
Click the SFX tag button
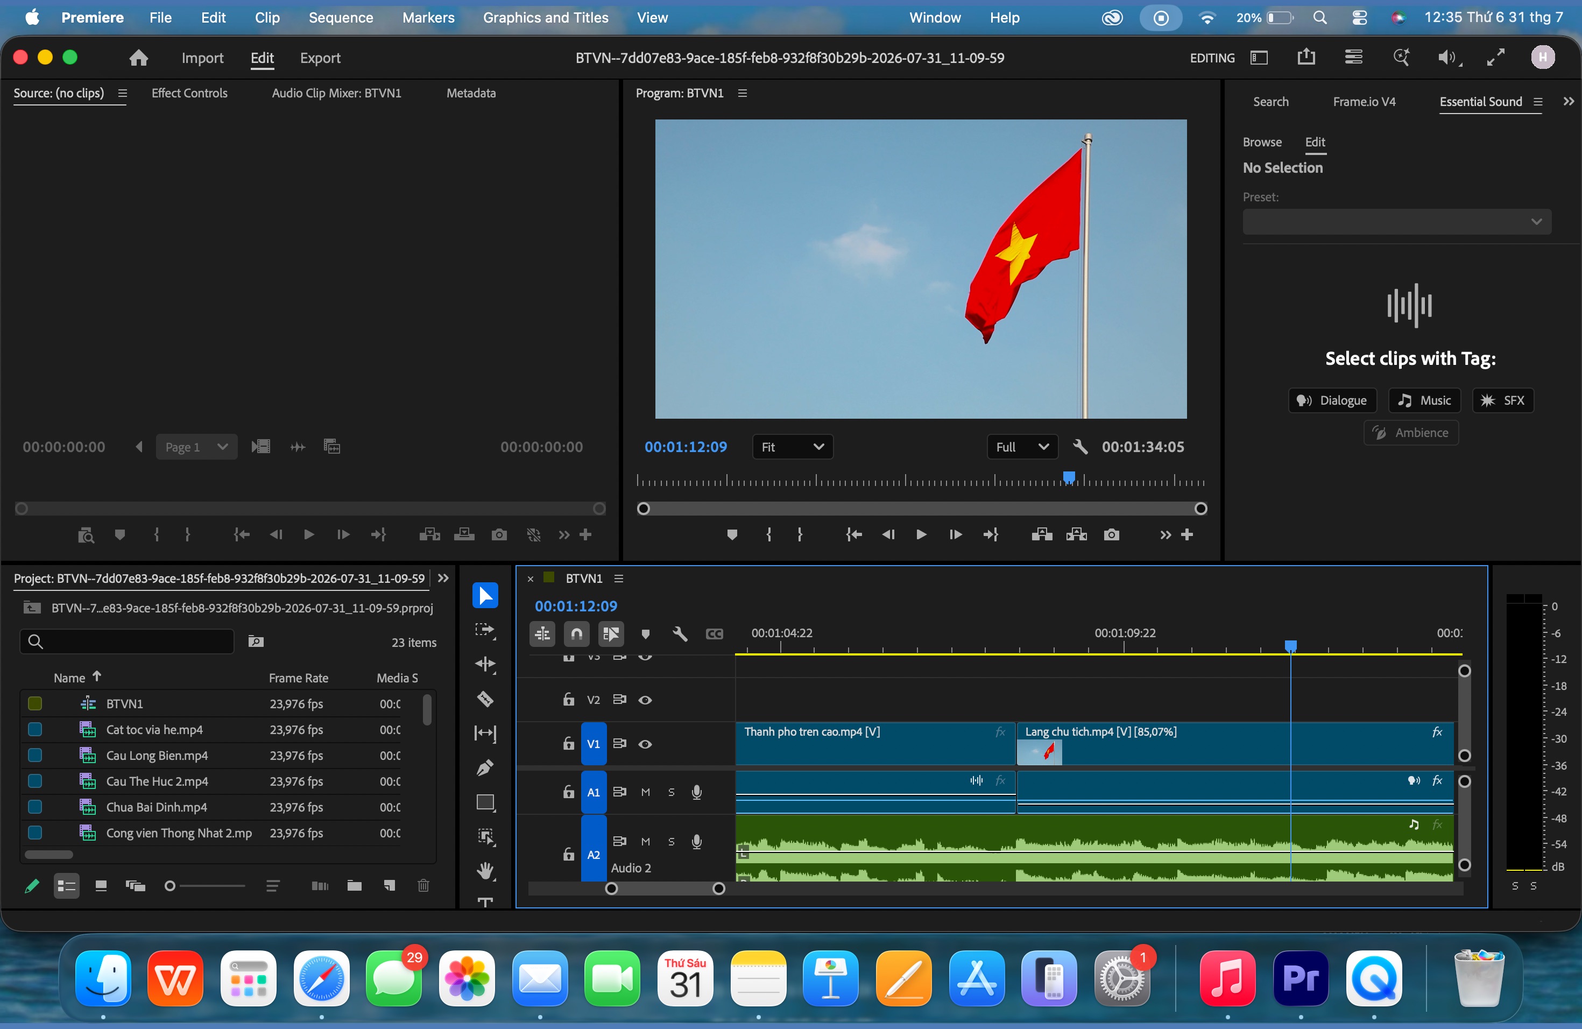tap(1503, 400)
